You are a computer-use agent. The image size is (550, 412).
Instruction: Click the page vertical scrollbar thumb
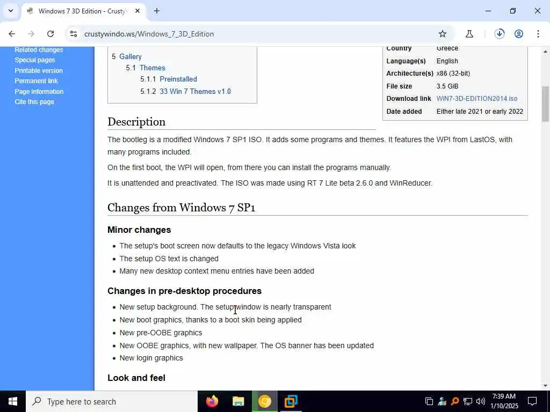[545, 104]
